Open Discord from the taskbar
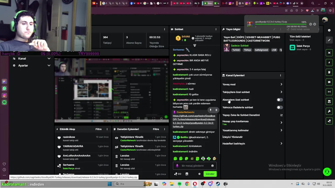This screenshot has width=335, height=188. (210, 184)
